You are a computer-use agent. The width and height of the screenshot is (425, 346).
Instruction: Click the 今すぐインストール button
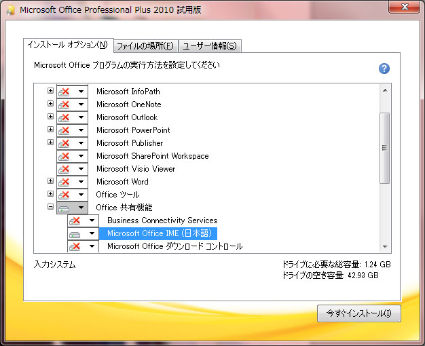pyautogui.click(x=359, y=313)
